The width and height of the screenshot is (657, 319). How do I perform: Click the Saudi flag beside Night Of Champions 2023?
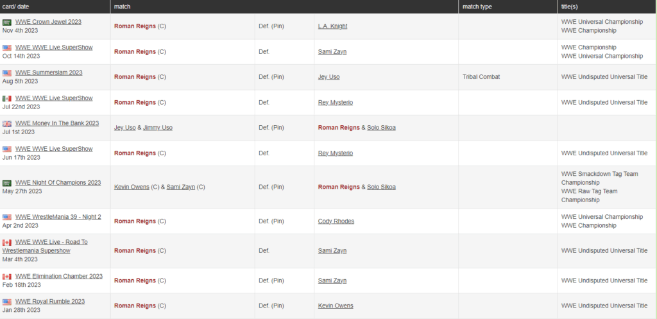click(x=7, y=183)
